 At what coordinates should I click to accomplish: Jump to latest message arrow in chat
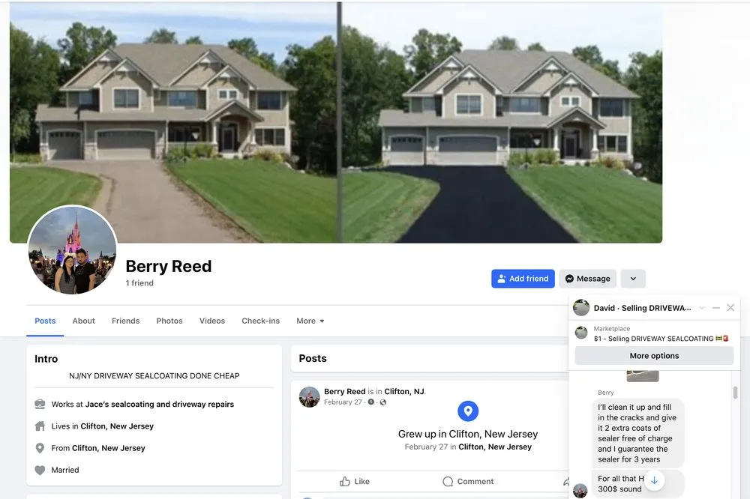click(654, 480)
